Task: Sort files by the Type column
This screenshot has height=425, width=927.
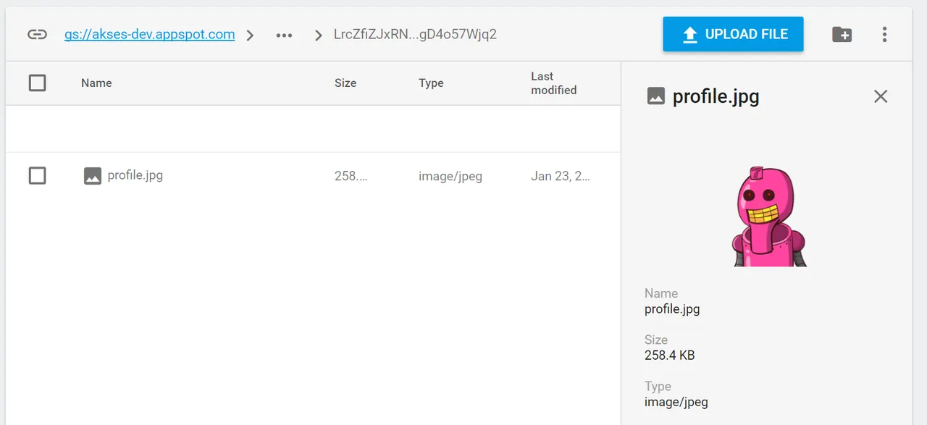Action: pyautogui.click(x=431, y=83)
